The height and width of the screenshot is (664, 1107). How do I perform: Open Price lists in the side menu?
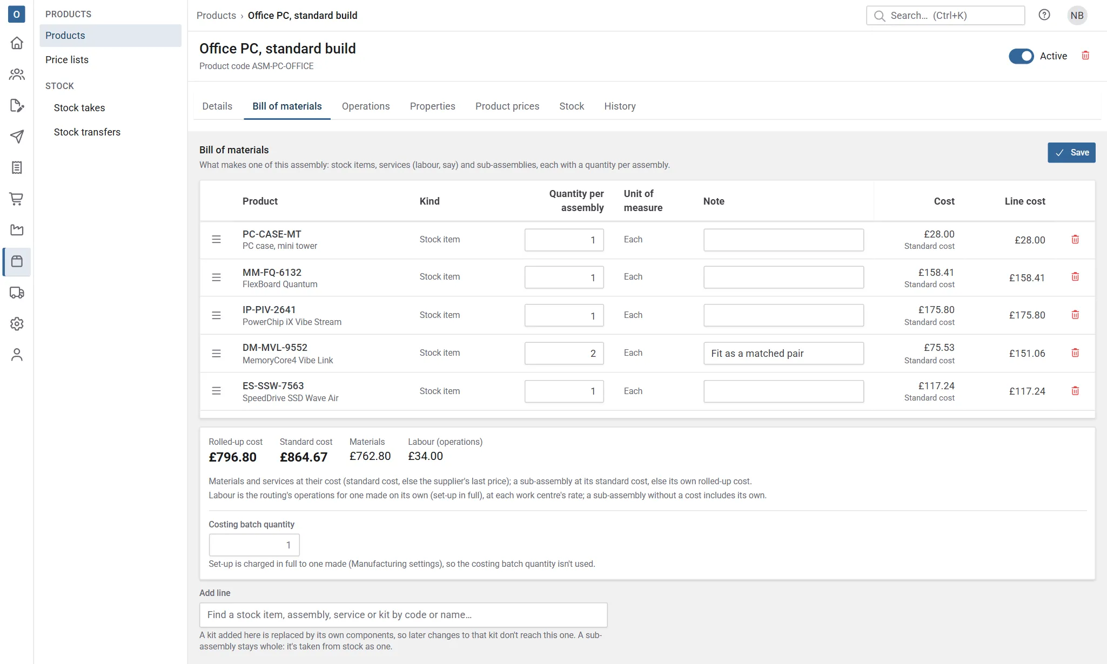pyautogui.click(x=110, y=60)
